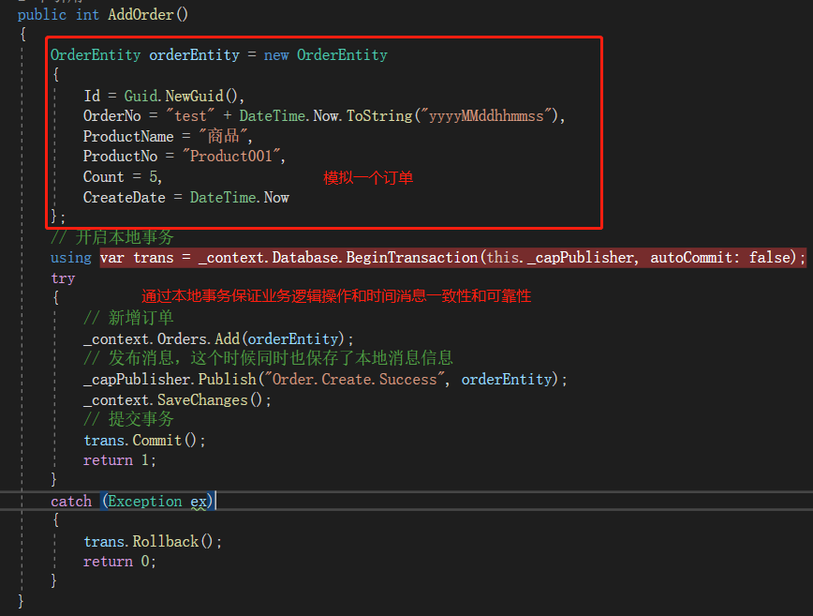Click the trans.Commit() statement
This screenshot has width=813, height=616.
click(x=144, y=441)
